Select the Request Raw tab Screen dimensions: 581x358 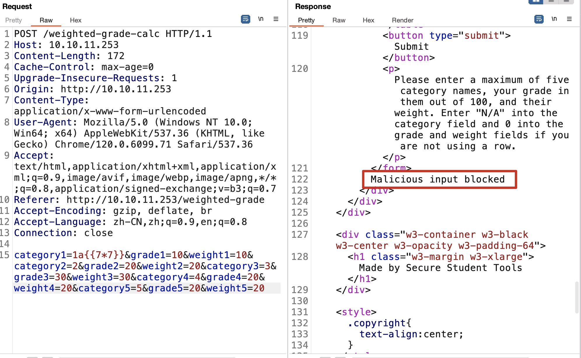point(46,20)
